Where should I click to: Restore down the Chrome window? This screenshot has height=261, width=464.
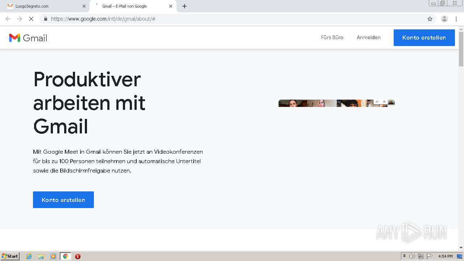(x=443, y=3)
